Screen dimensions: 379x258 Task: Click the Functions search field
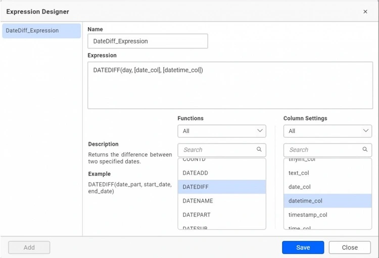(217, 150)
